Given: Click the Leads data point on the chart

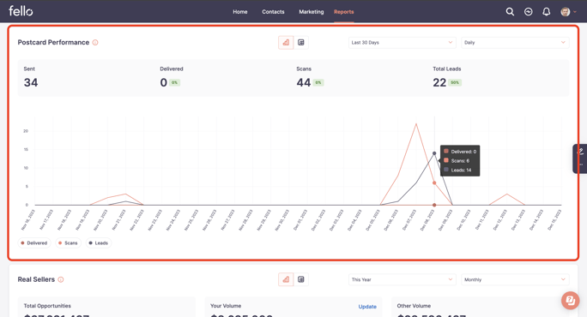Looking at the screenshot, I should (x=434, y=153).
